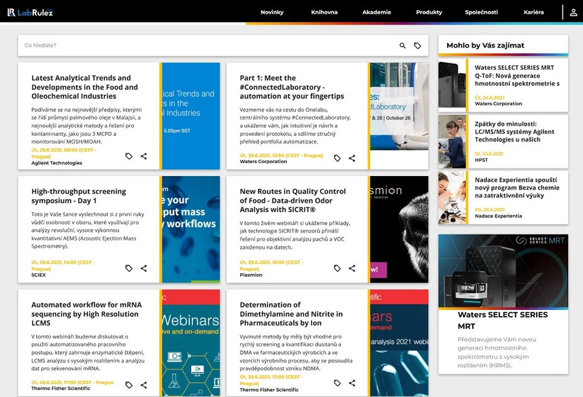Click tag icon on SICRIT Odor Analysis card
583x397 pixels.
tap(337, 268)
